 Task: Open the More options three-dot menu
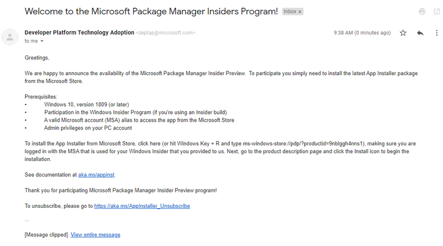tap(436, 33)
